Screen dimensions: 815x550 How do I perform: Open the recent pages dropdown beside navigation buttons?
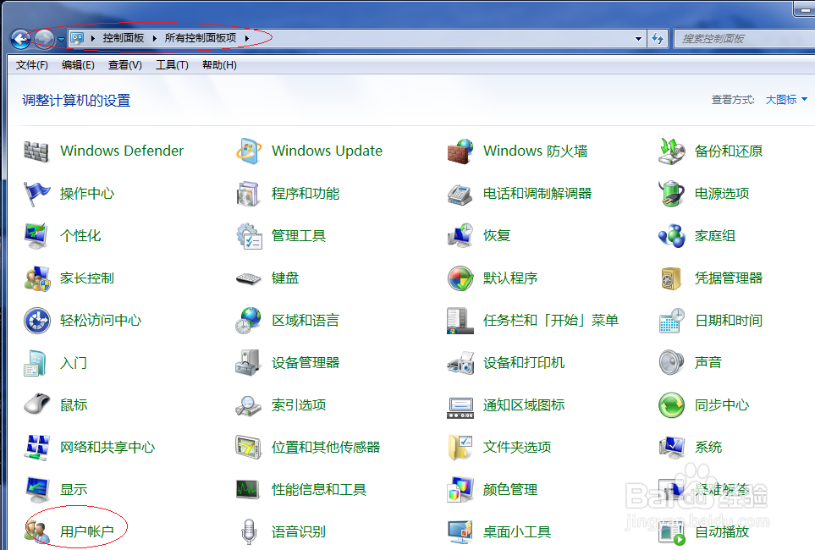pos(61,39)
